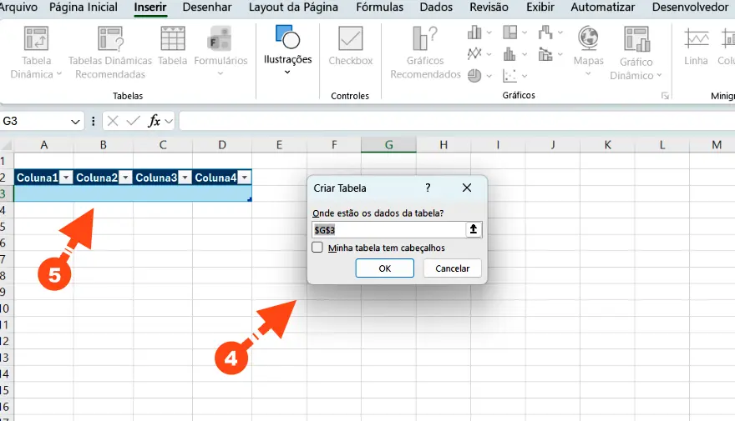Open the Coluna2 filter dropdown

[125, 178]
